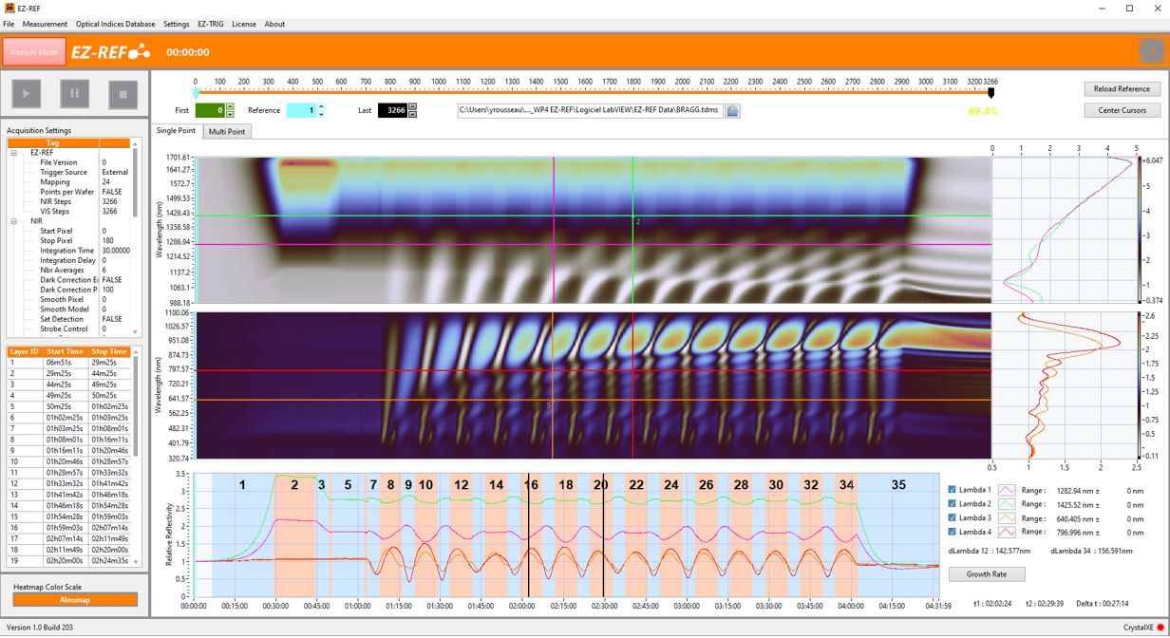Image resolution: width=1170 pixels, height=638 pixels.
Task: Click the Lambda 3 orange line style swatch
Action: tap(1007, 518)
